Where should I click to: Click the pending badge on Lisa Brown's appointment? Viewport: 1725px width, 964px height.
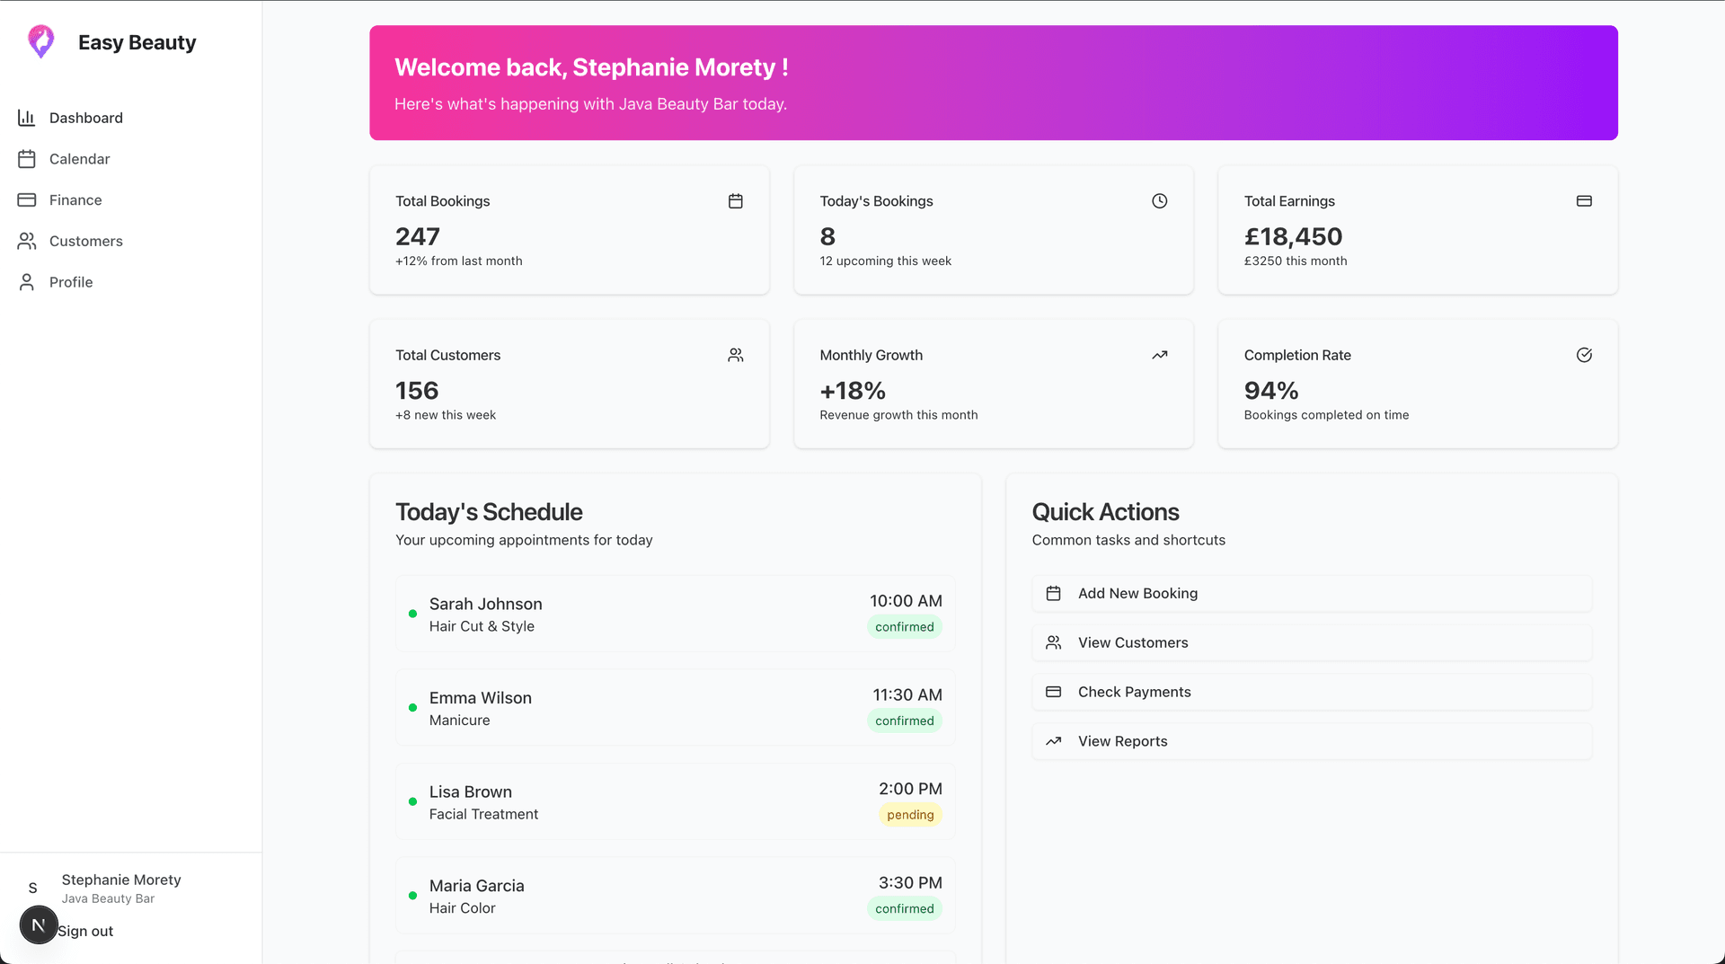point(909,815)
